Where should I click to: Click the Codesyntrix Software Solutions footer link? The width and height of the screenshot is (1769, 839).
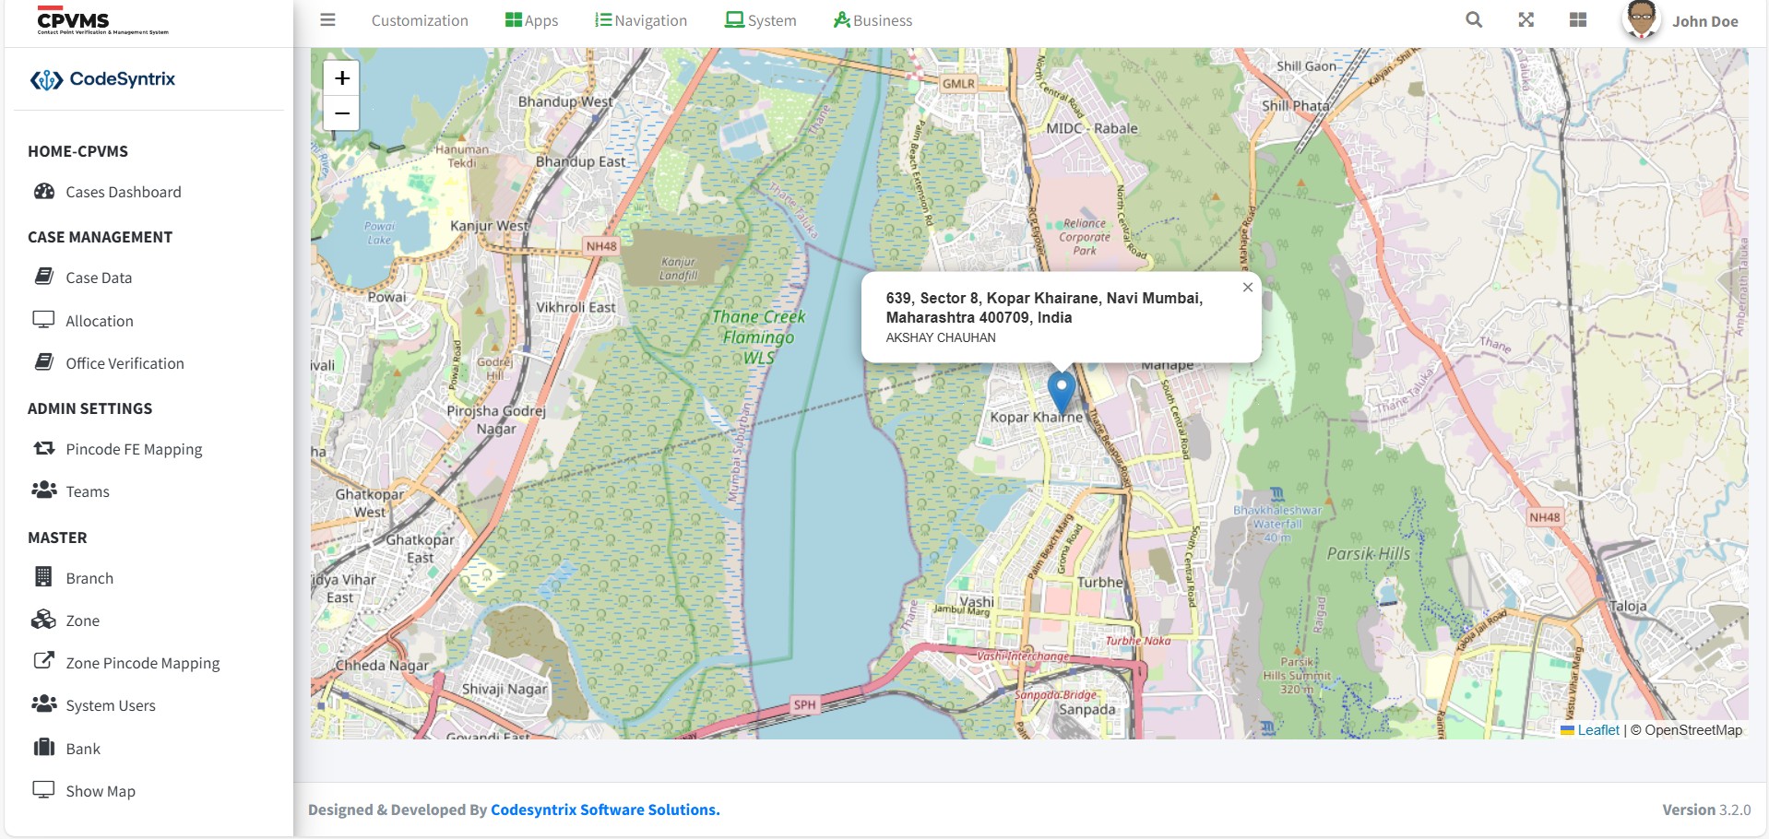click(x=605, y=809)
